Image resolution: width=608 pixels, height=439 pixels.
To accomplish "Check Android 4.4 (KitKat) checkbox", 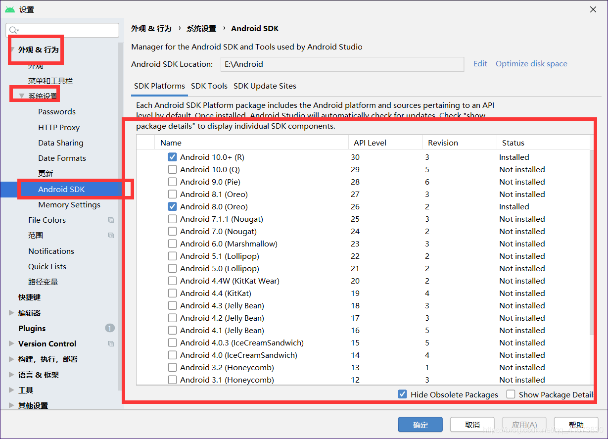I will [x=172, y=293].
